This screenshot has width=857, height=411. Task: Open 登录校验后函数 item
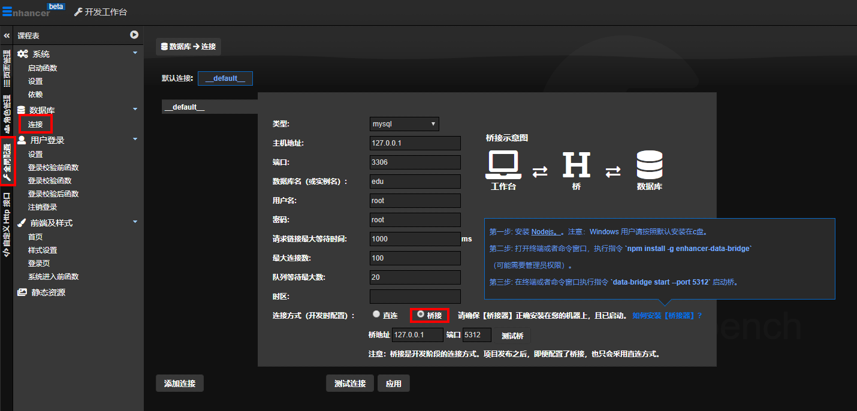tap(53, 194)
